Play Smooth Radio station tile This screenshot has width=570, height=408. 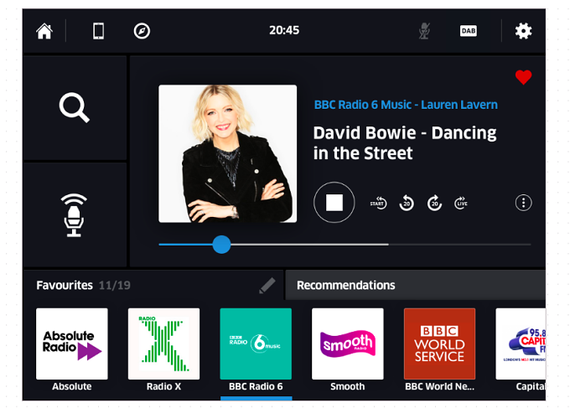click(348, 343)
